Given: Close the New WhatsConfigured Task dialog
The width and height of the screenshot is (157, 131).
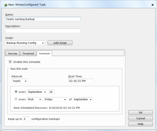Looking at the screenshot, I should [x=153, y=5].
